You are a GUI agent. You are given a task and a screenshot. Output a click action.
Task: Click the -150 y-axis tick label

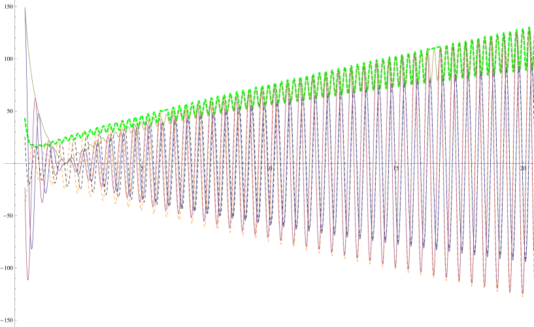[x=6, y=320]
